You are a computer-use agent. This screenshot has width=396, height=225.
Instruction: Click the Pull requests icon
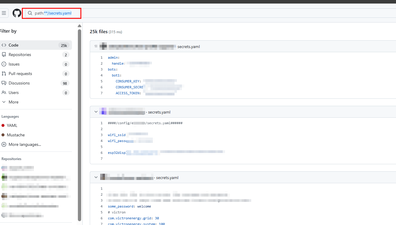[x=4, y=74]
